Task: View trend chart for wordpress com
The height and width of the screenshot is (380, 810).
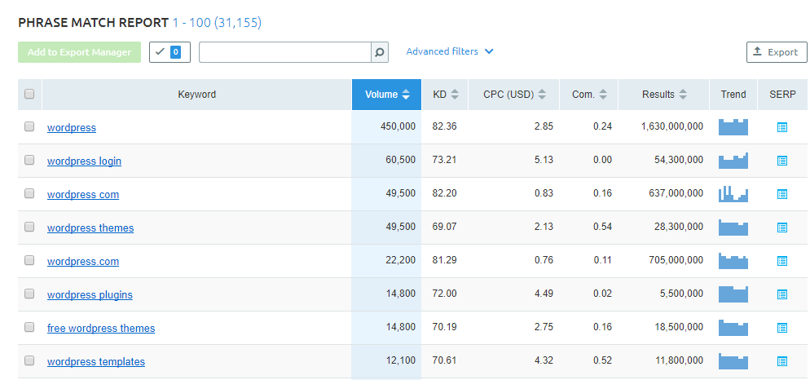Action: click(733, 194)
